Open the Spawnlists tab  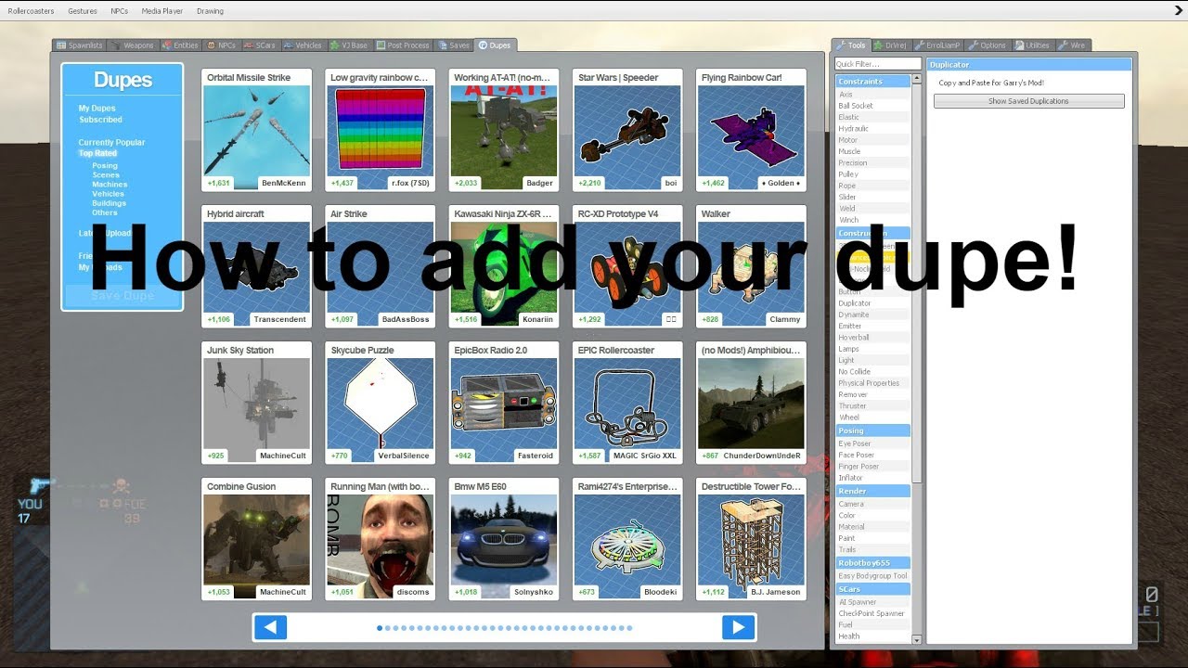pyautogui.click(x=79, y=45)
